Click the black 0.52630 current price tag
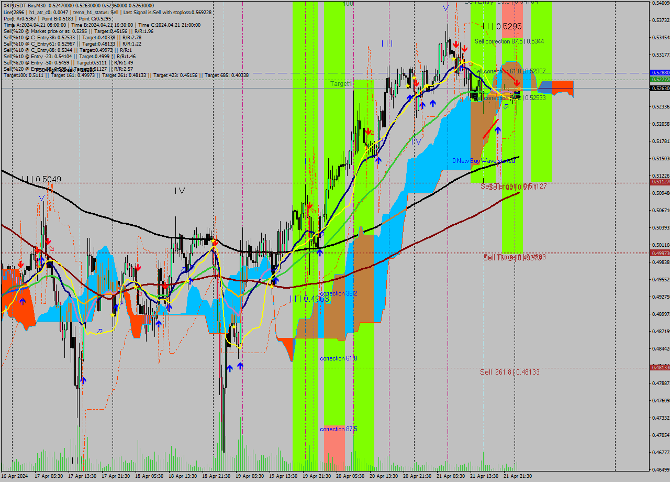Image resolution: width=670 pixels, height=482 pixels. [660, 89]
